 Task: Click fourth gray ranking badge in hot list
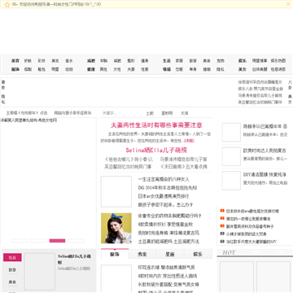tap(222, 234)
